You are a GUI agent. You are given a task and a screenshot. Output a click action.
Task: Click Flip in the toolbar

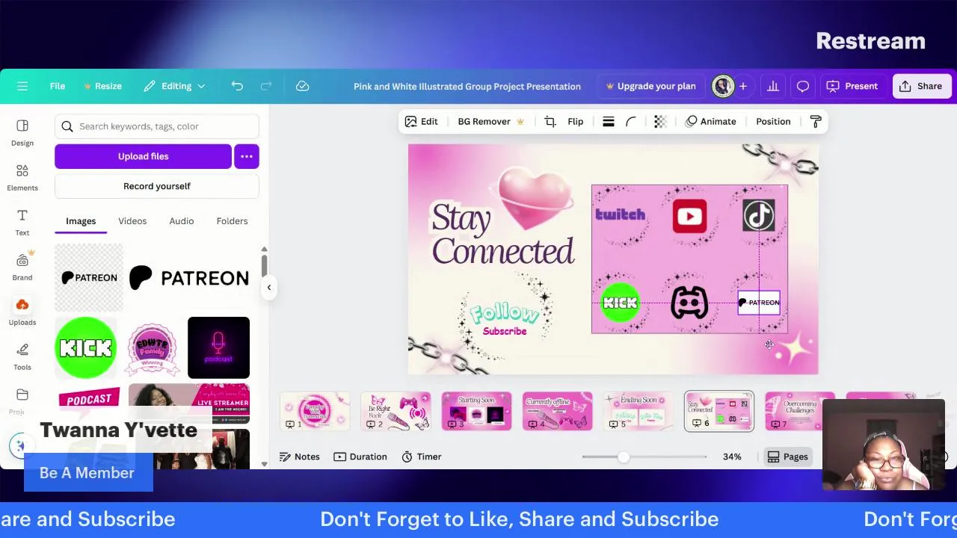[x=576, y=121]
